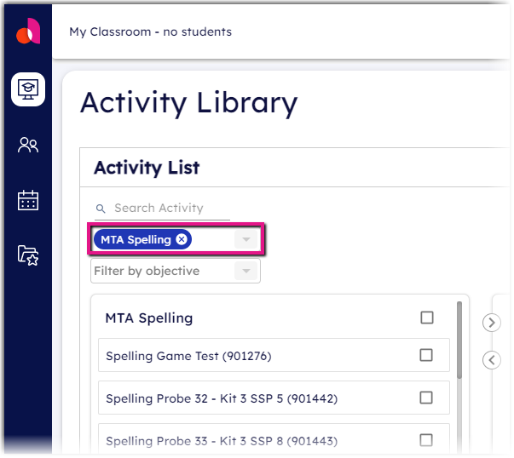The image size is (514, 458).
Task: Click the left arrow circle button
Action: (x=492, y=360)
